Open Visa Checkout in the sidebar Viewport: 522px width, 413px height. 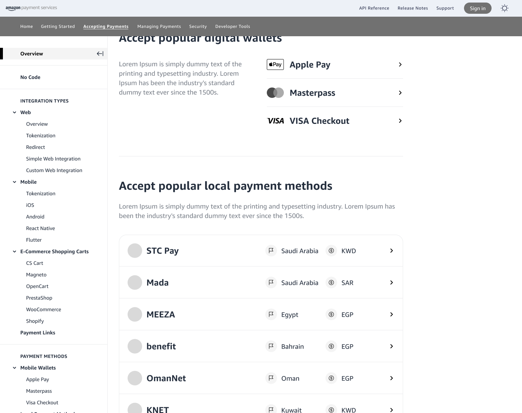tap(42, 402)
